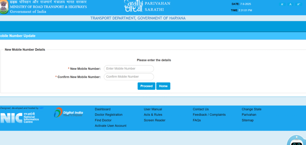Open the Change State link
Screen dimensions: 306x145
[252, 109]
